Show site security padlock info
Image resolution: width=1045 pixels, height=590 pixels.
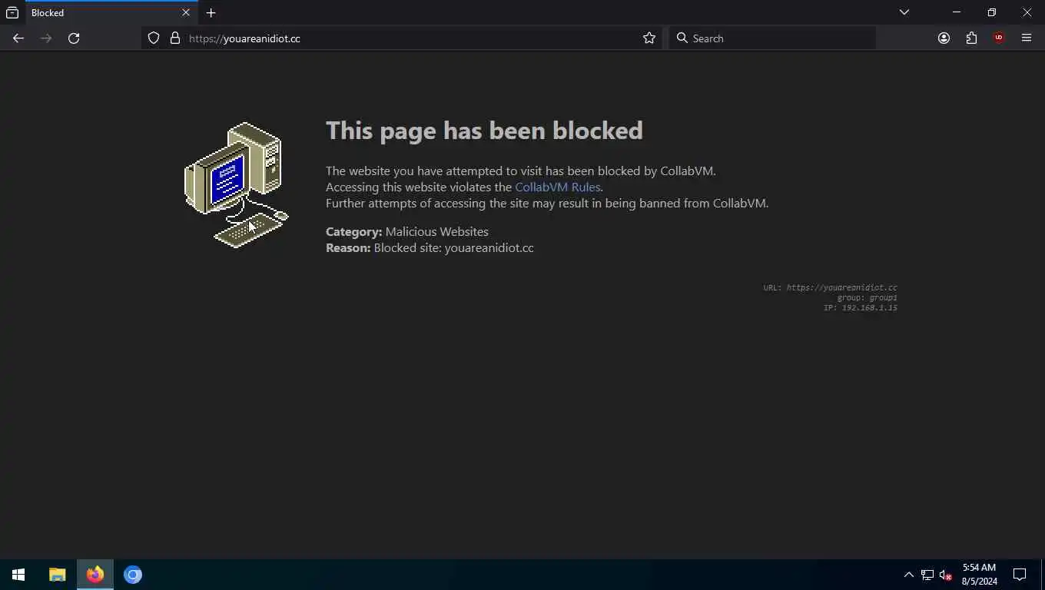[x=174, y=38]
